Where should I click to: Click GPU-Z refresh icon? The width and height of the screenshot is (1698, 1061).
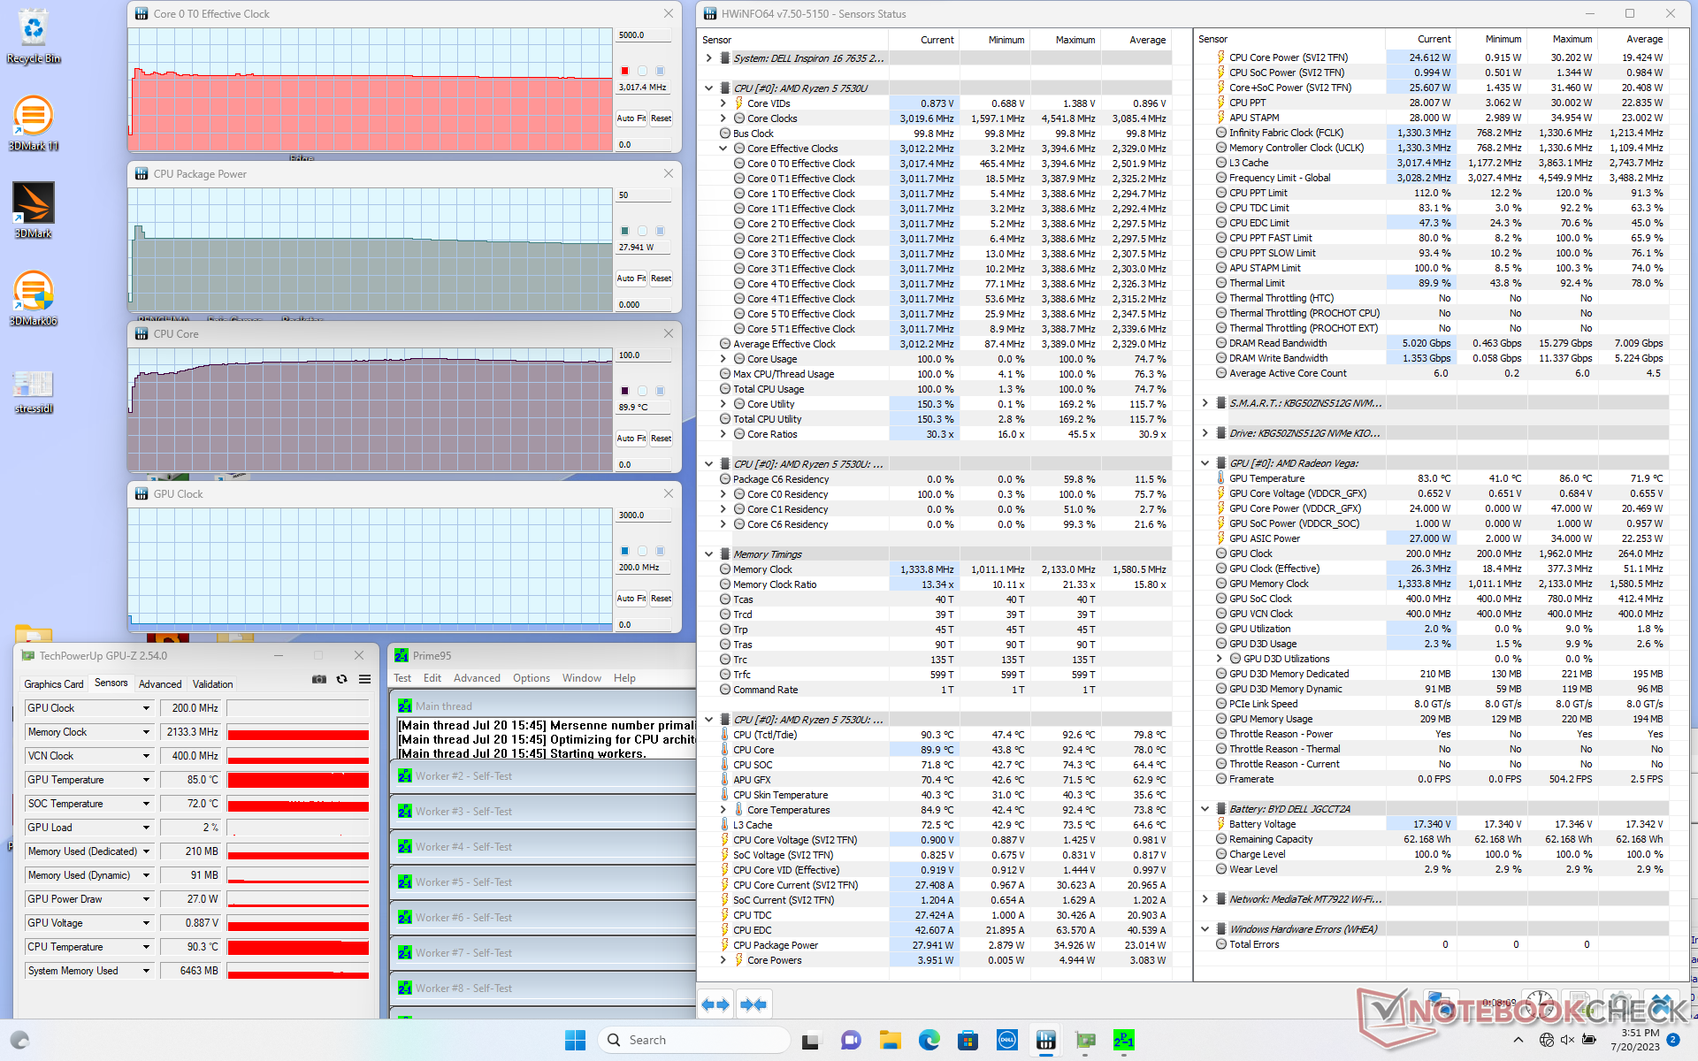(x=341, y=679)
